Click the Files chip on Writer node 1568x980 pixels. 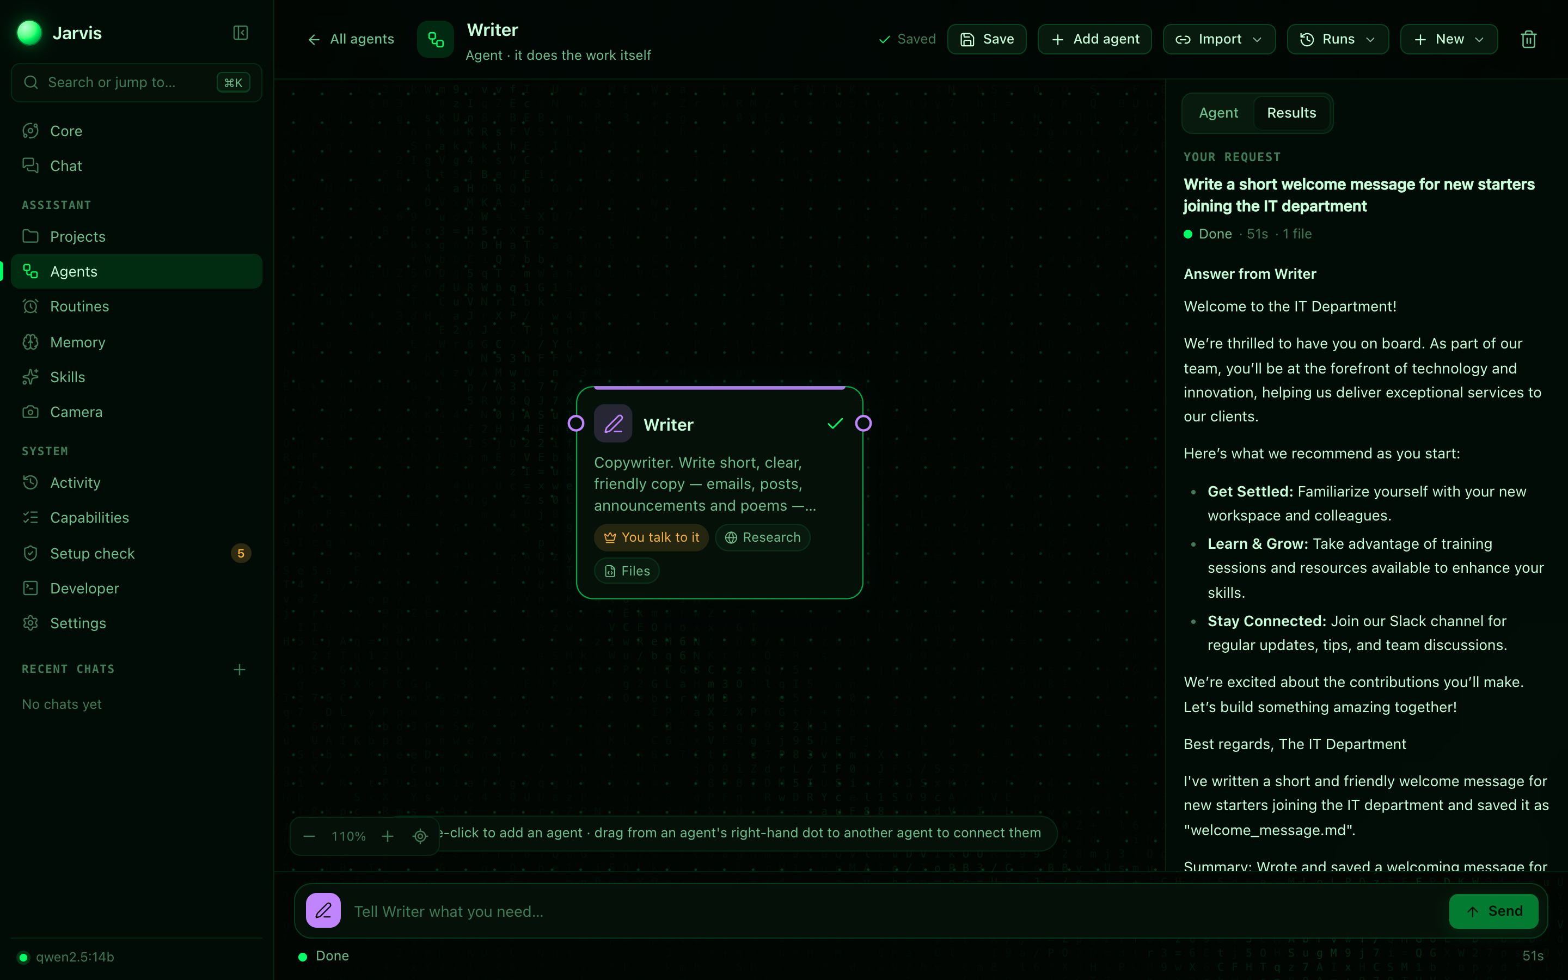(x=627, y=571)
